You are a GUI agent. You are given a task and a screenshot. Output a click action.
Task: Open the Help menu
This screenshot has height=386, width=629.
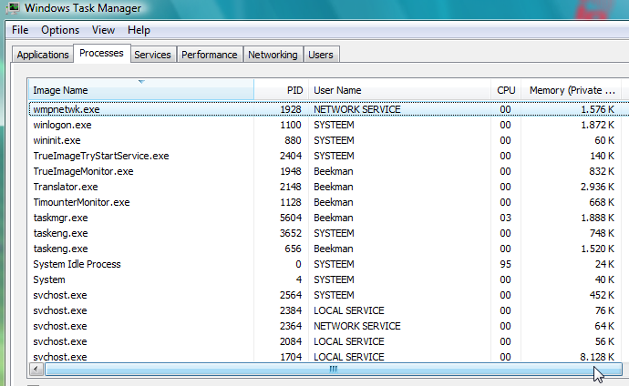139,30
